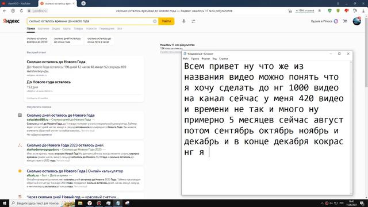This screenshot has height=207, width=368.
Task: Click the yellow Найти search button
Action: pos(166,21)
